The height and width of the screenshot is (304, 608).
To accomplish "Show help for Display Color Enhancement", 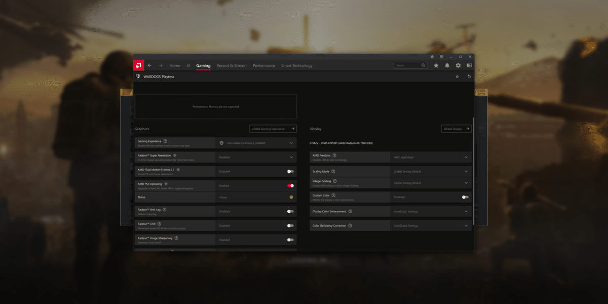I will pos(351,211).
